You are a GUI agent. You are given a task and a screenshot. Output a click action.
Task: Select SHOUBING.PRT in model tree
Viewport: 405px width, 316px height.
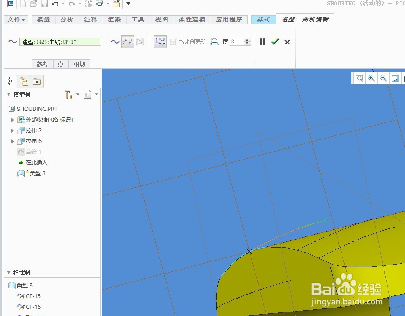pos(33,109)
